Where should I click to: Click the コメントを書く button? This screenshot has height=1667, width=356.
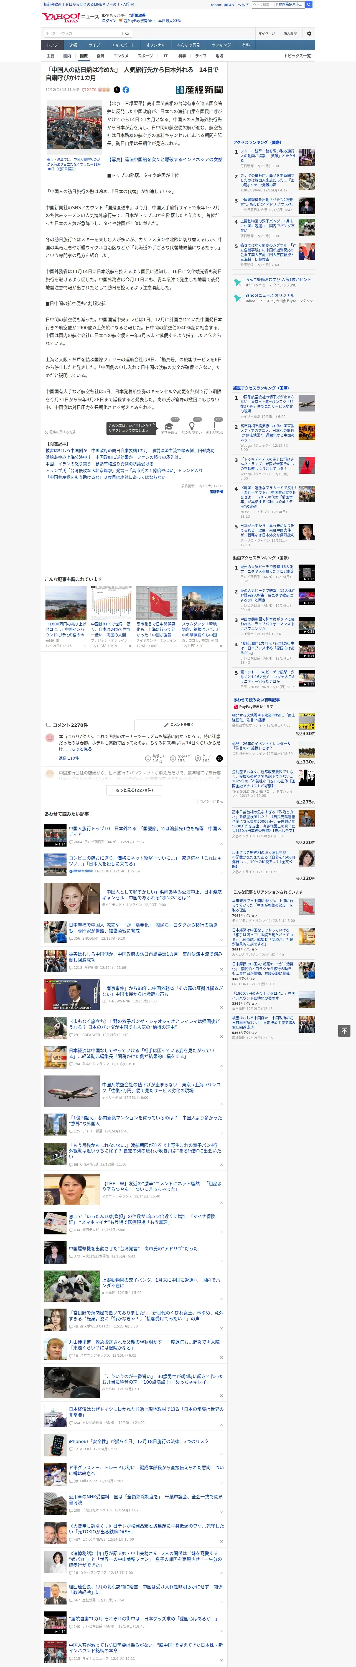pyautogui.click(x=178, y=725)
